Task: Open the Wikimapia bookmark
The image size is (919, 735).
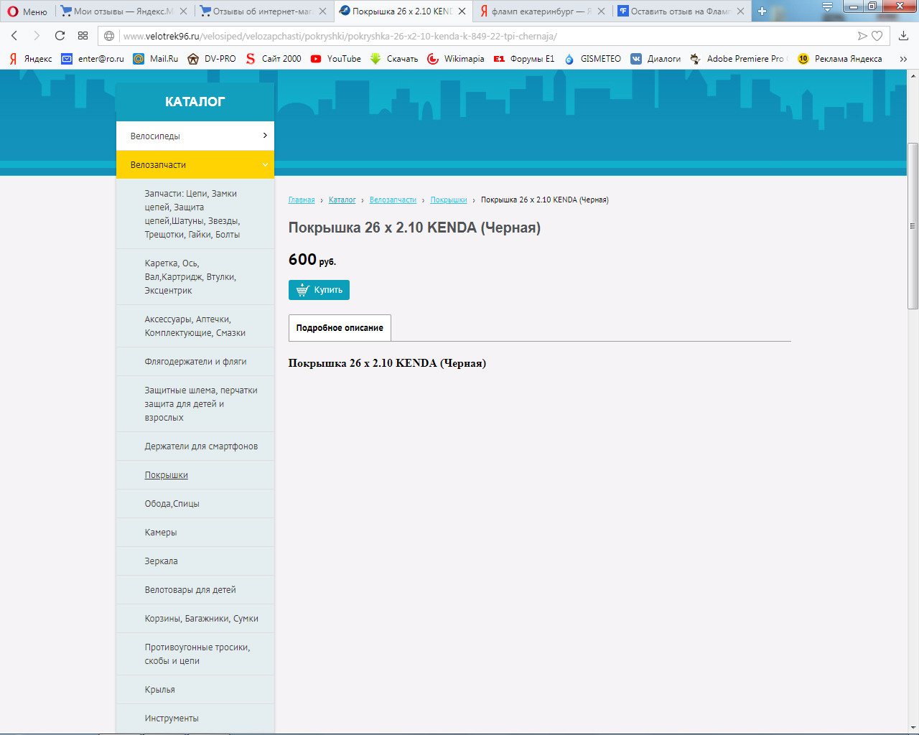Action: coord(456,59)
